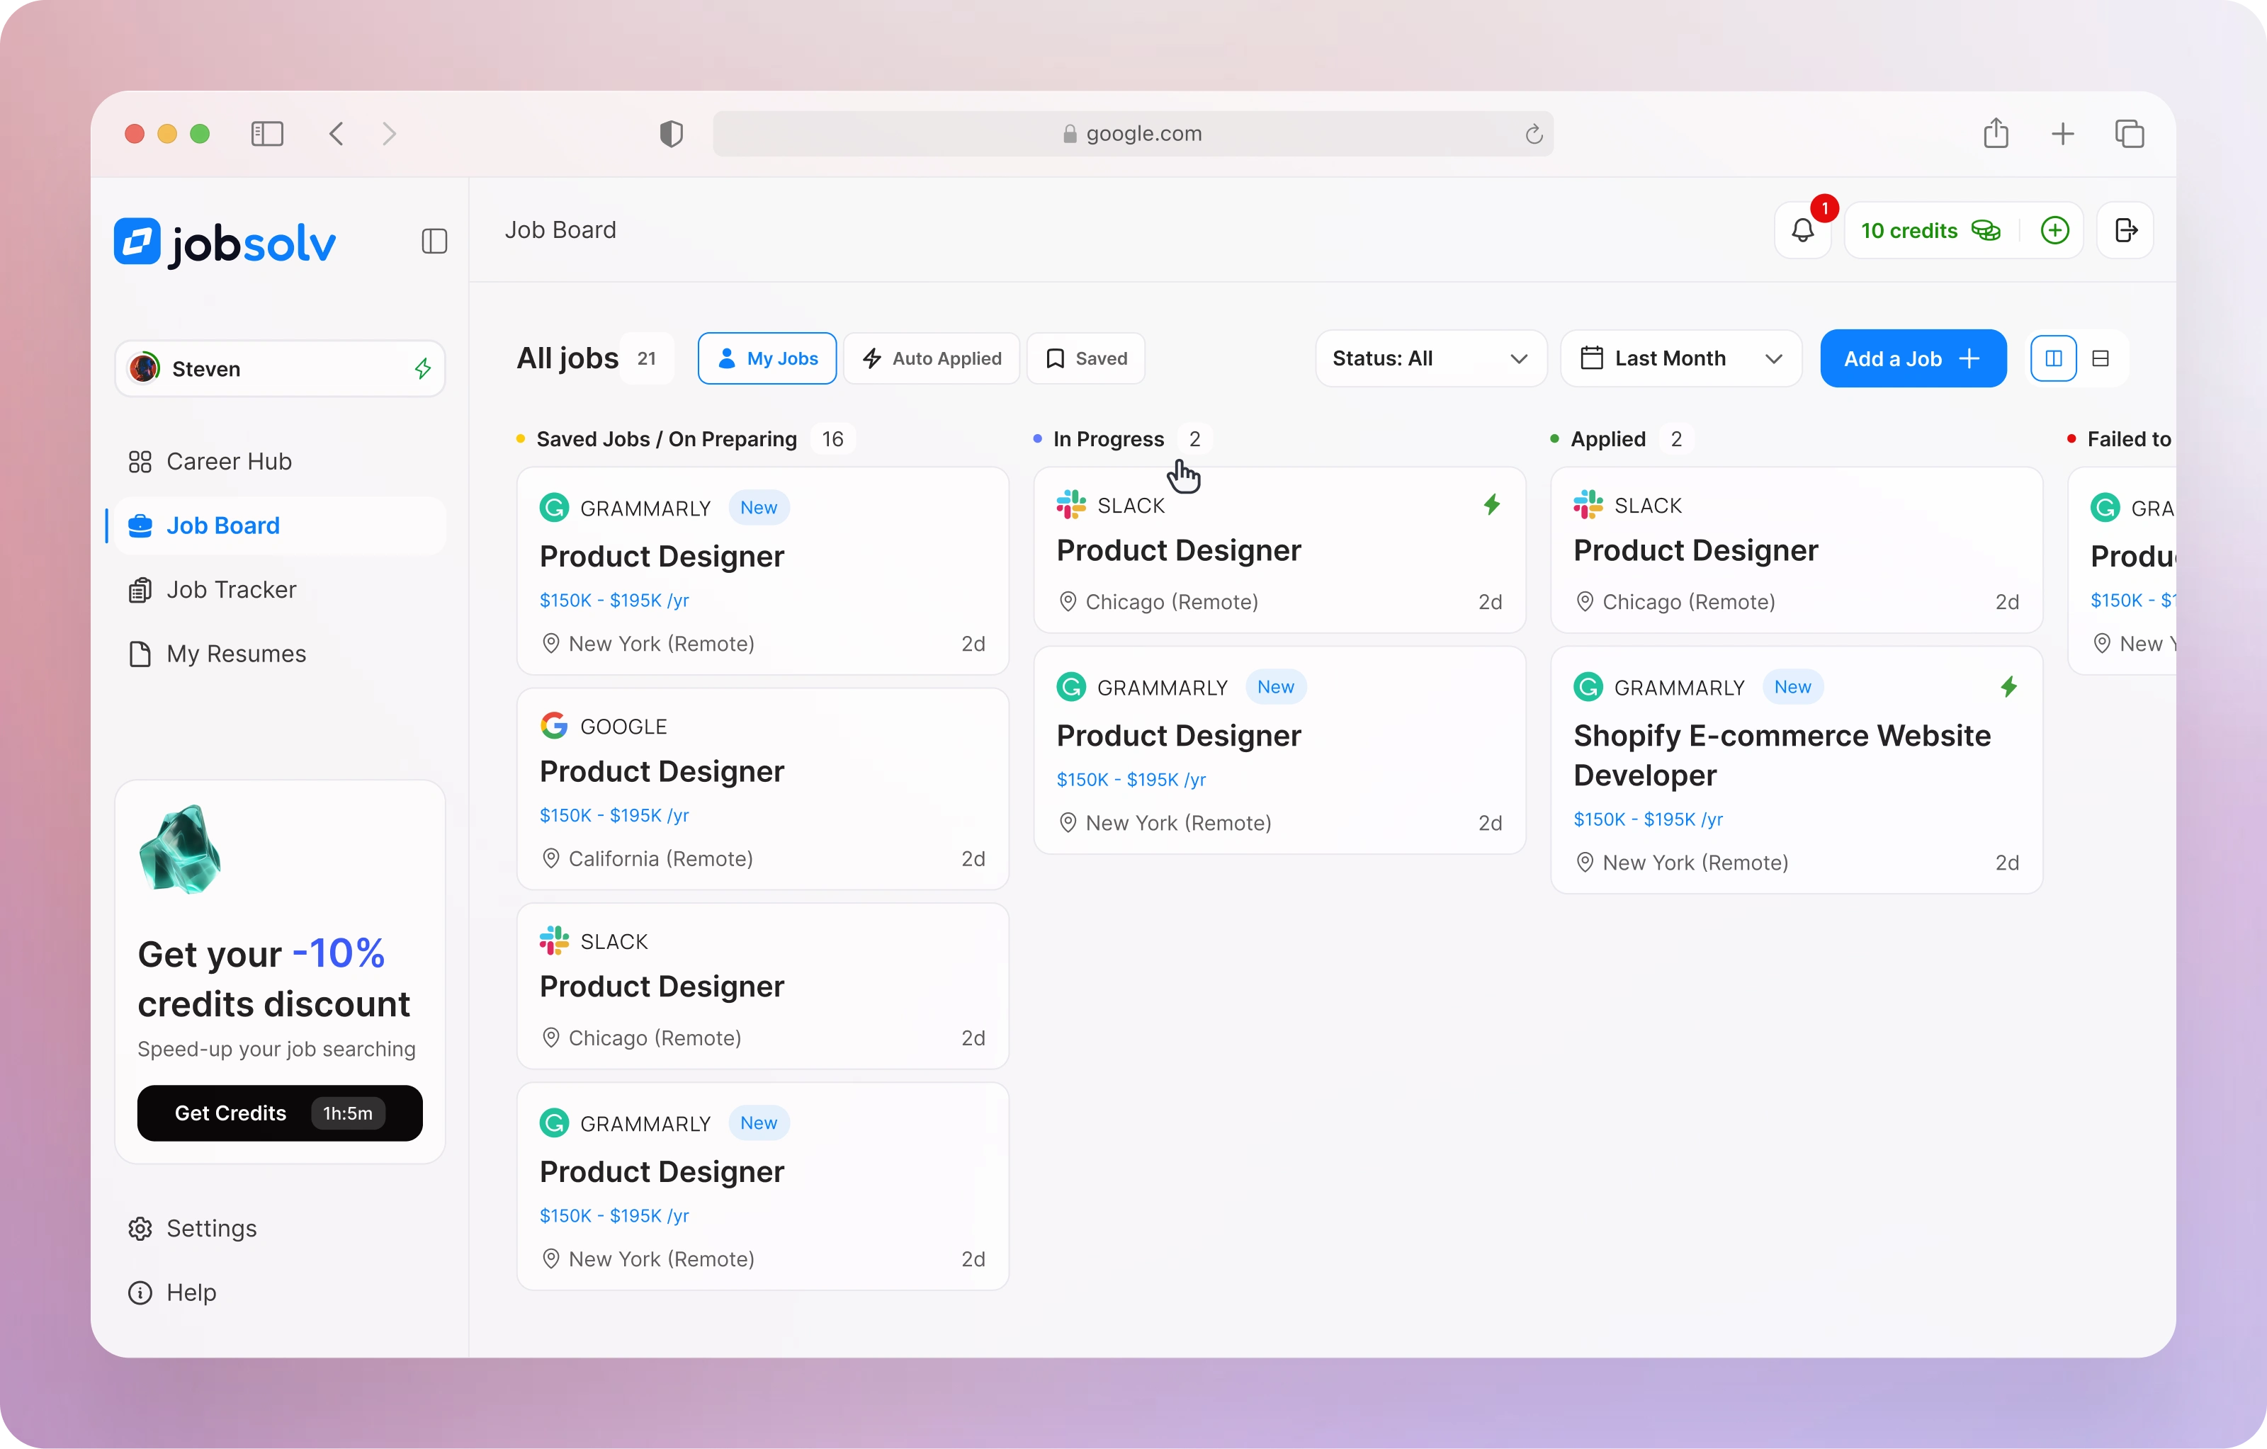The height and width of the screenshot is (1449, 2267).
Task: Reload page with refresh icon
Action: pos(1534,135)
